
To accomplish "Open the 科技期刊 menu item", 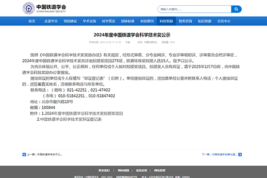I will pos(147,21).
